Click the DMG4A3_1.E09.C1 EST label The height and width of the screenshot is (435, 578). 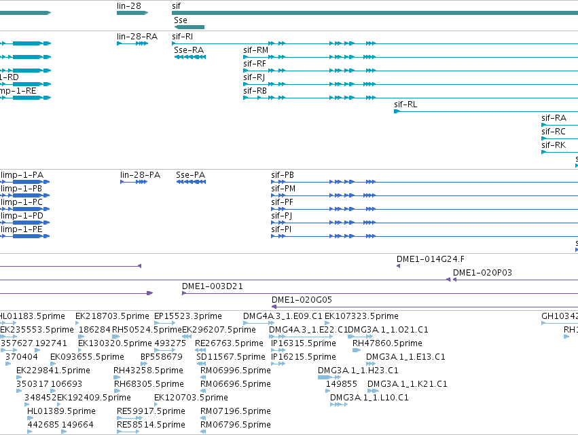pyautogui.click(x=283, y=316)
